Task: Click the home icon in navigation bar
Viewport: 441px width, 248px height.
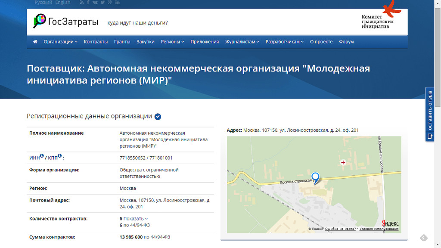Action: click(35, 42)
